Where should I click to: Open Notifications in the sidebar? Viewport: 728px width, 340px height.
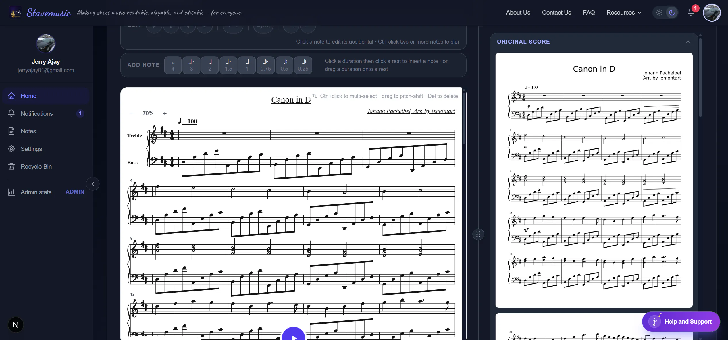tap(46, 113)
